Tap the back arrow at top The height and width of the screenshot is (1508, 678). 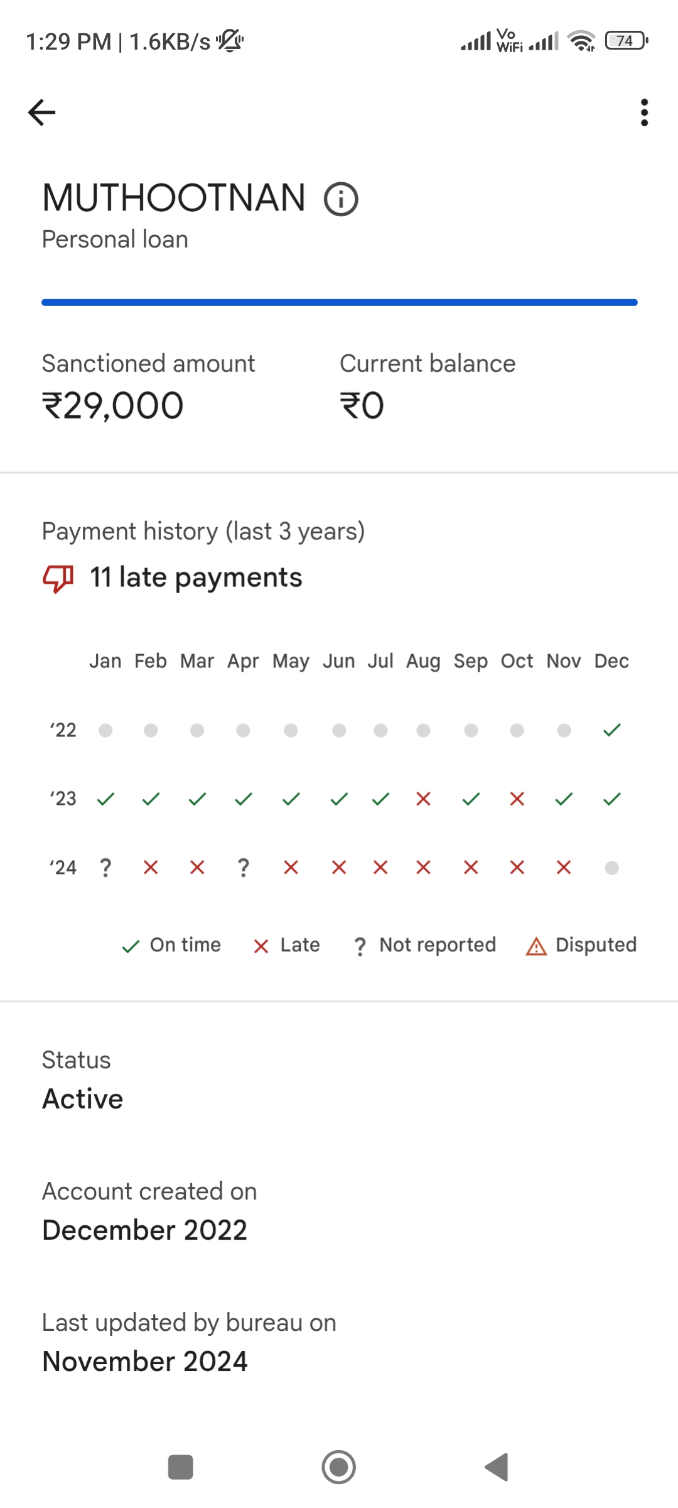coord(42,112)
